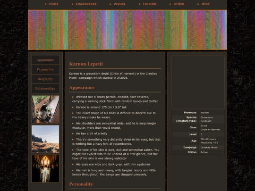Click the empty character portrait box
Image resolution: width=255 pixels, height=191 pixels.
click(198, 82)
